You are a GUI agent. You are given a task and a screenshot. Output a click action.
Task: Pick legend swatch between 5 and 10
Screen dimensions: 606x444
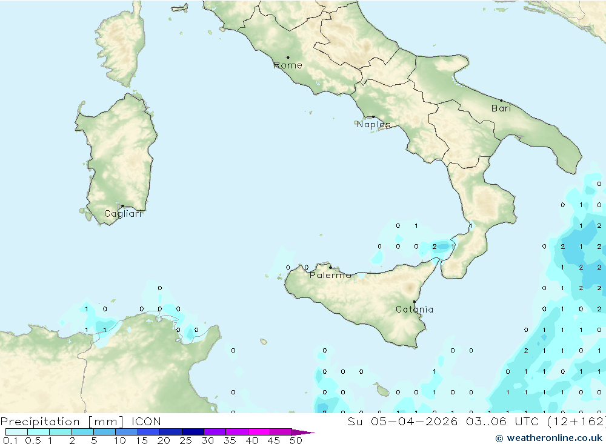(105, 432)
